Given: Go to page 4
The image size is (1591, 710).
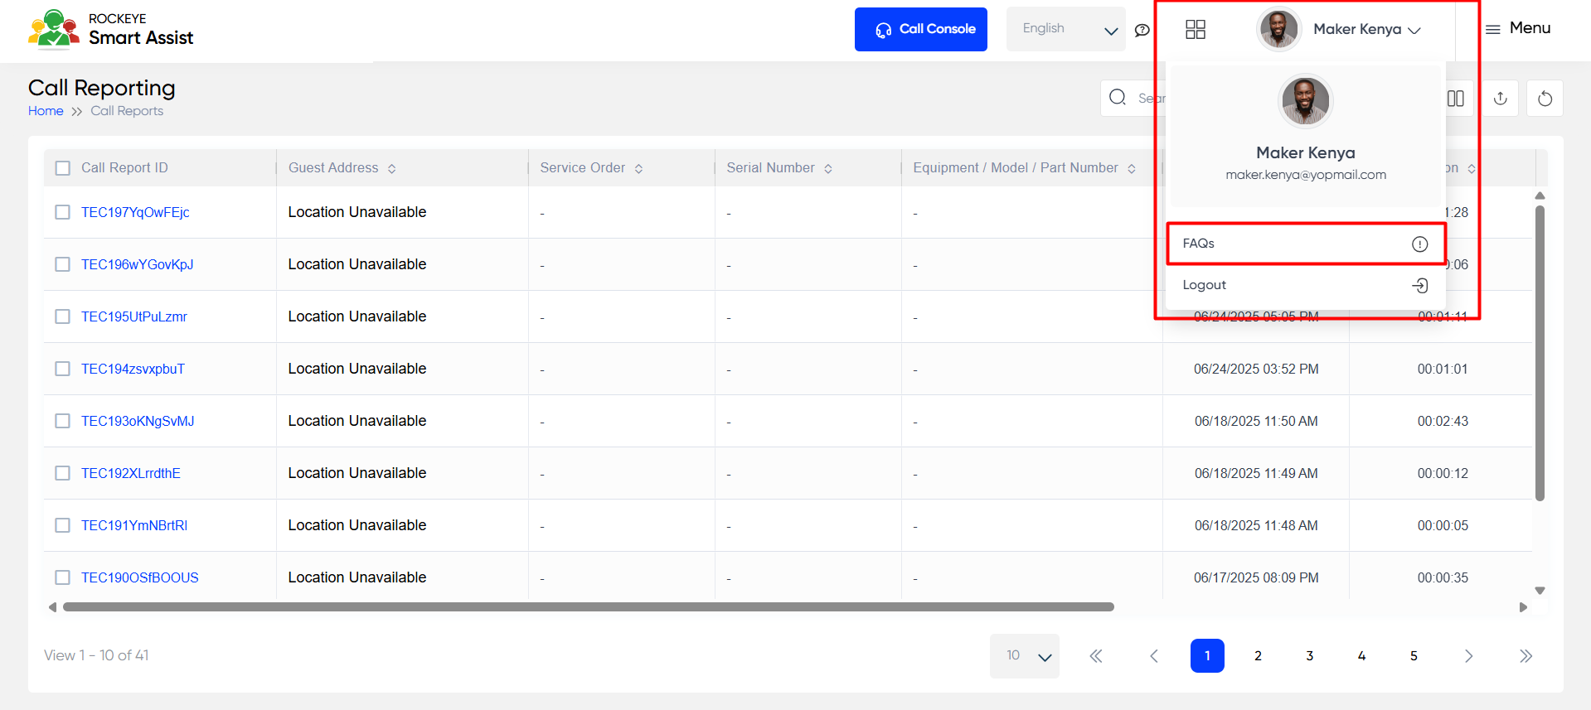Looking at the screenshot, I should [1361, 656].
